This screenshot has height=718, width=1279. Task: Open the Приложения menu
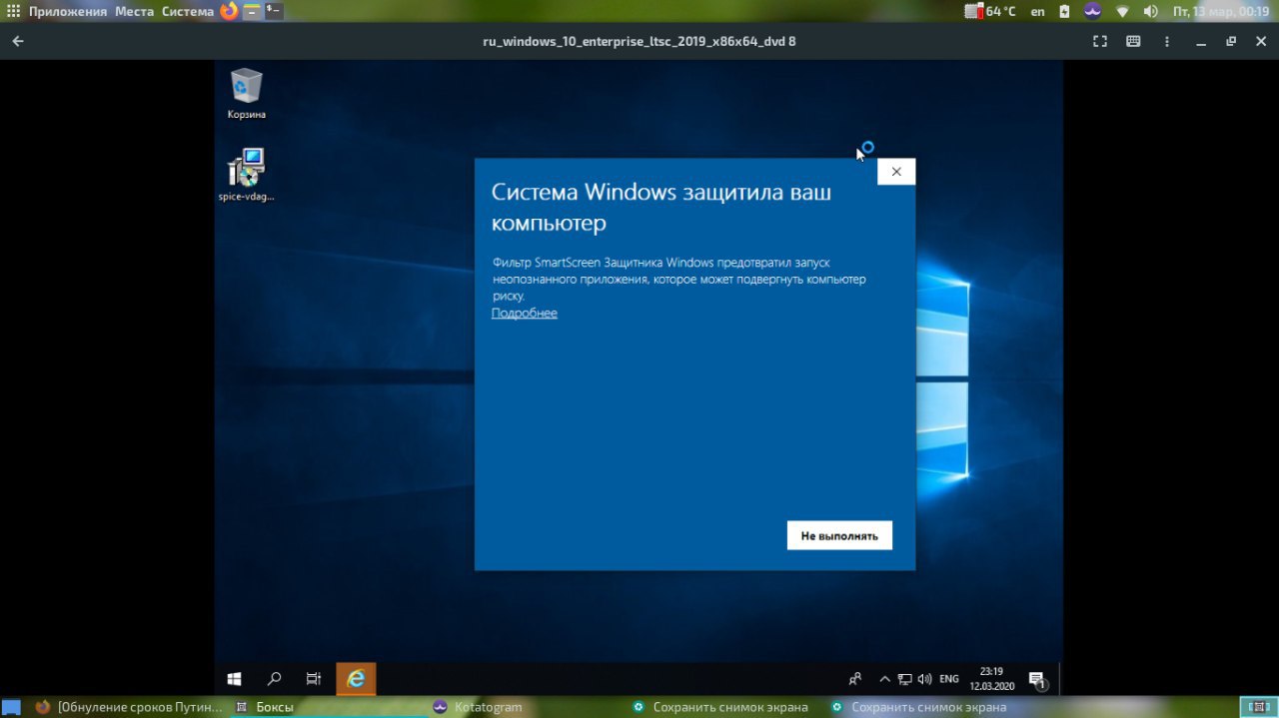click(x=68, y=11)
